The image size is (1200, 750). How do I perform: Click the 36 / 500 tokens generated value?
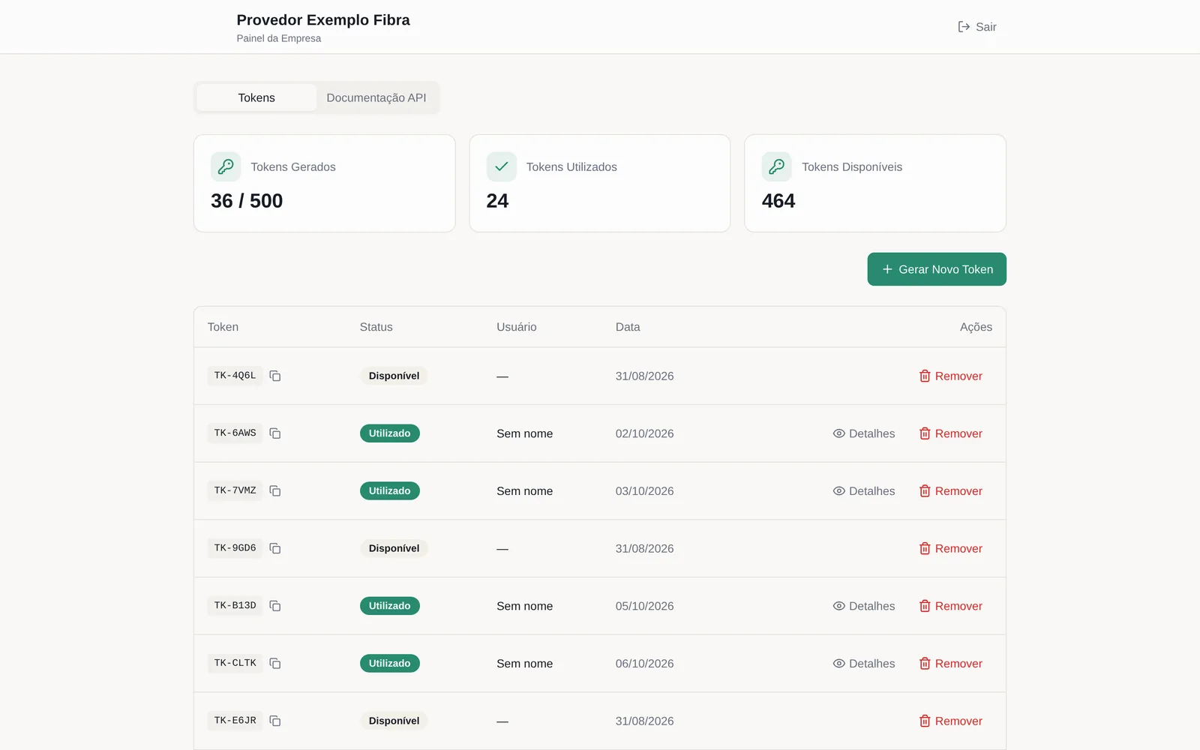247,201
